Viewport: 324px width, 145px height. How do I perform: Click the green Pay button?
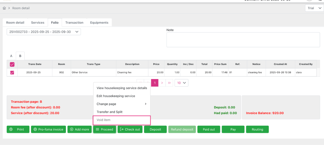pos(233,129)
